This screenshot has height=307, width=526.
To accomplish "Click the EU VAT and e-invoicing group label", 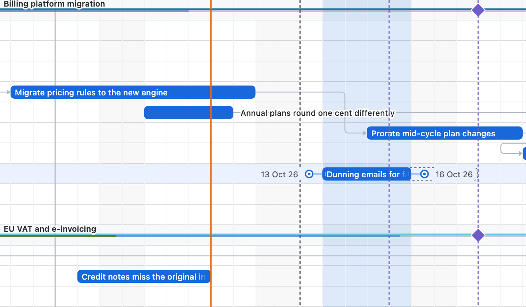I will coord(50,229).
